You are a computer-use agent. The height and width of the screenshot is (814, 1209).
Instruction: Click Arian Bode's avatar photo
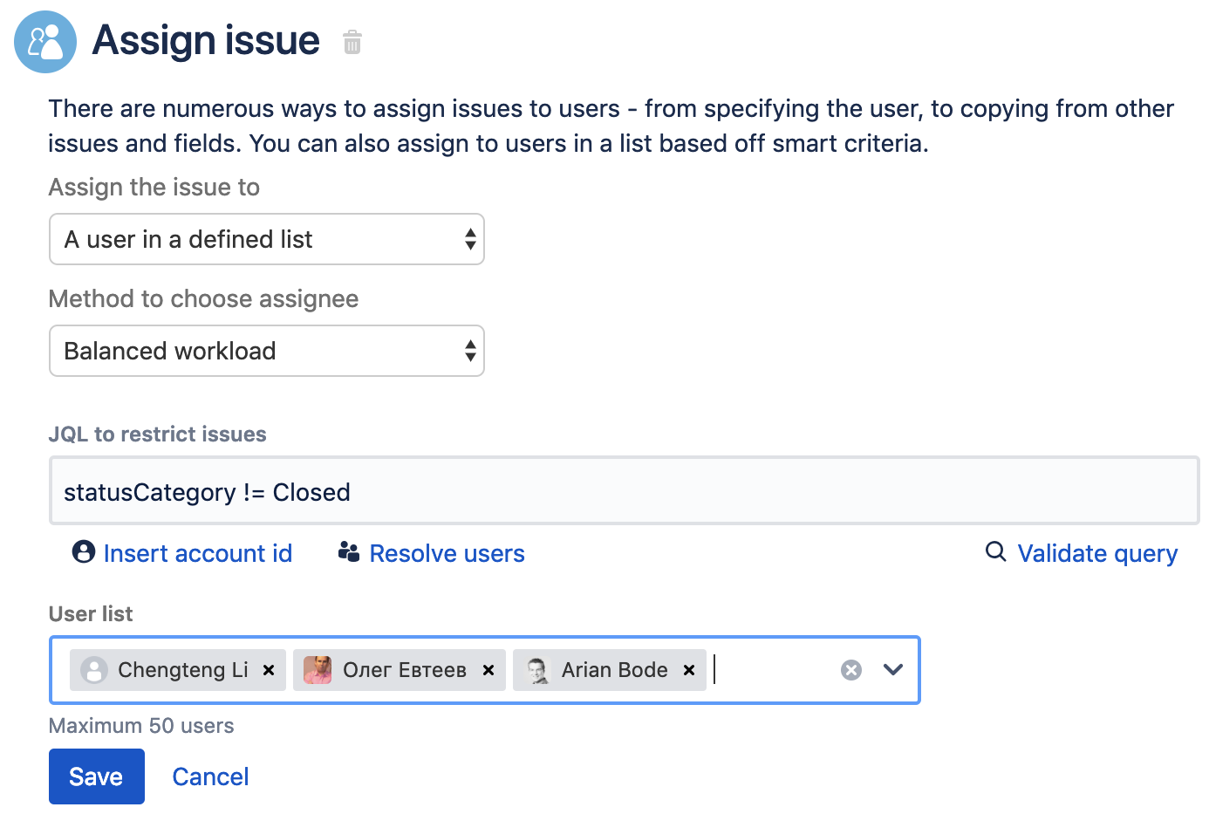pyautogui.click(x=537, y=670)
